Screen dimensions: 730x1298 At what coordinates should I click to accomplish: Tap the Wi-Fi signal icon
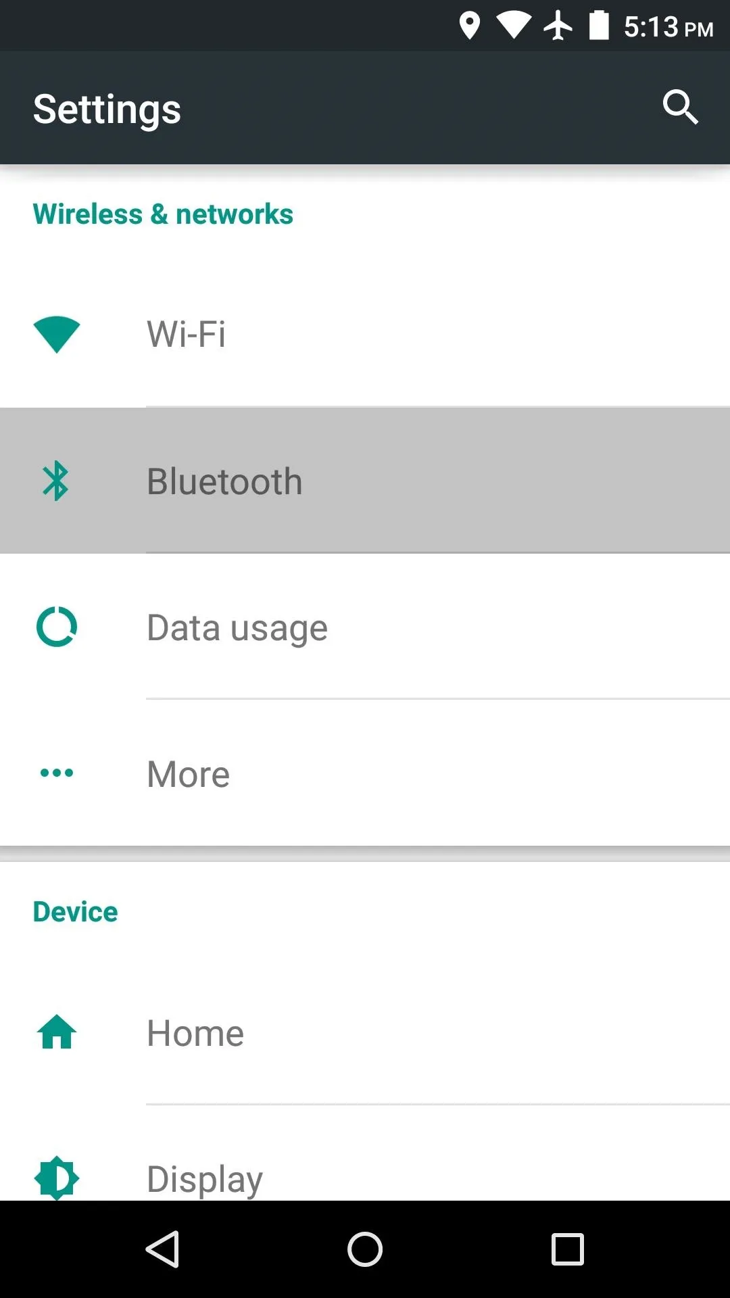click(x=57, y=334)
